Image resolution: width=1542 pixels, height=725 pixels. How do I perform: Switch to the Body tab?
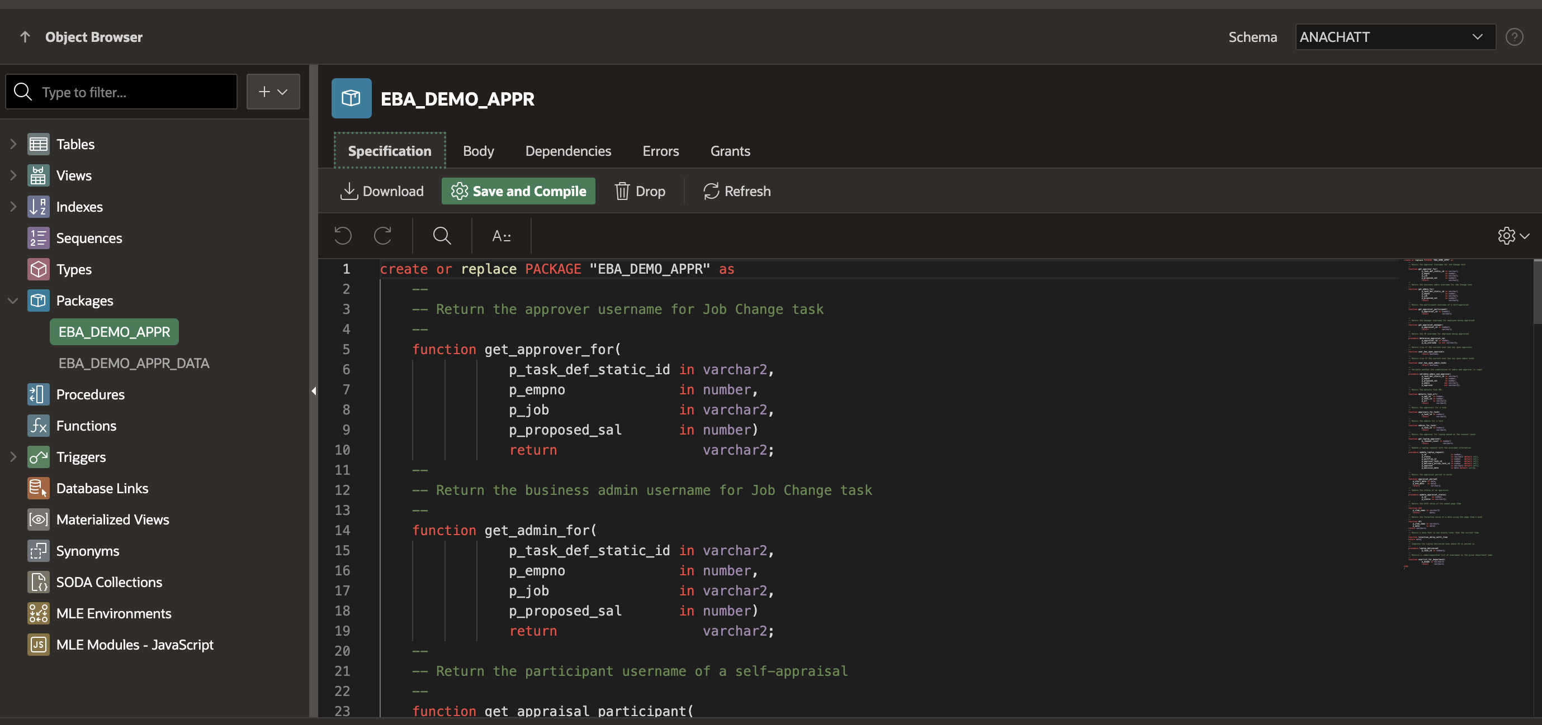coord(478,151)
